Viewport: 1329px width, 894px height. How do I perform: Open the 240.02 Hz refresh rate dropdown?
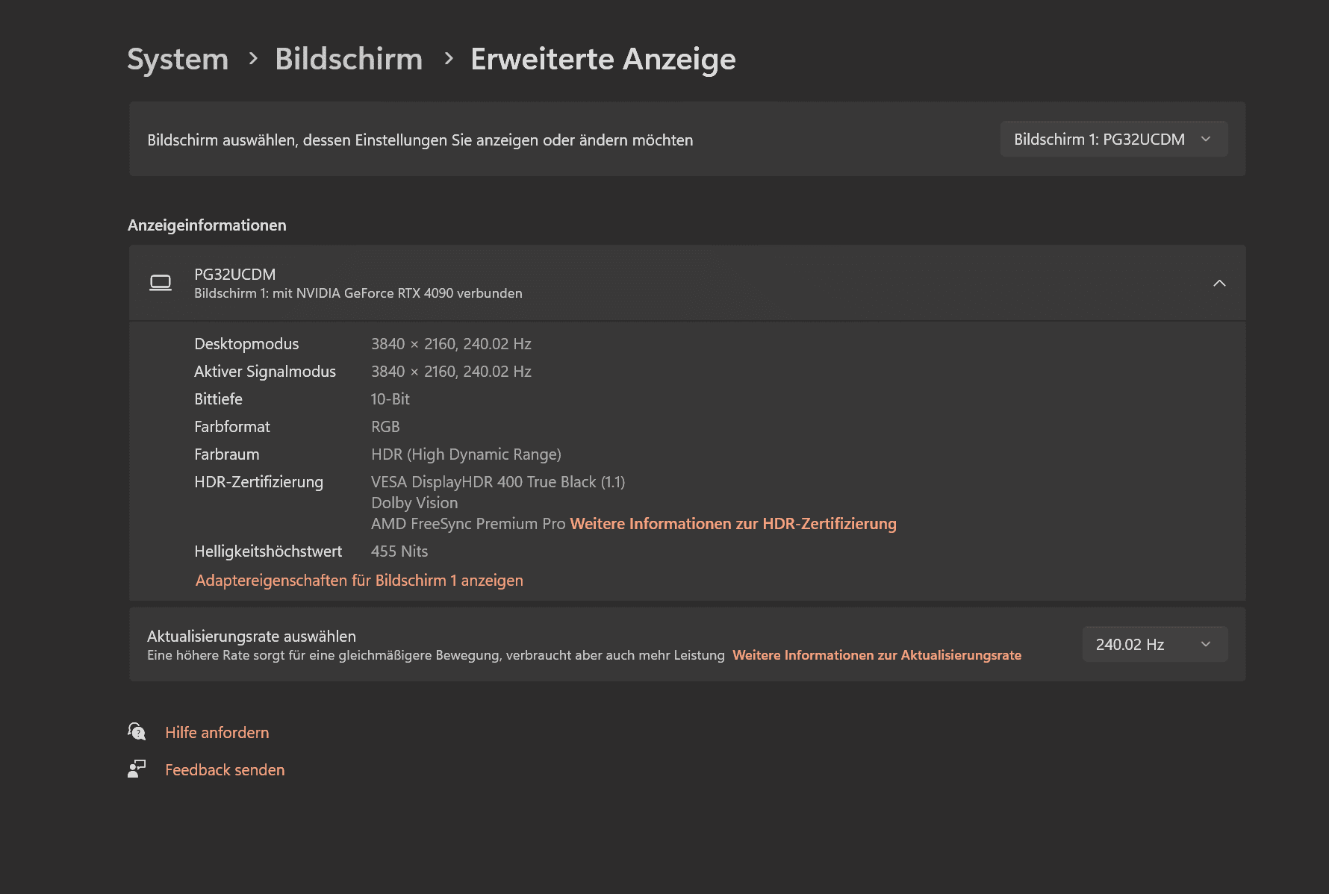1154,644
